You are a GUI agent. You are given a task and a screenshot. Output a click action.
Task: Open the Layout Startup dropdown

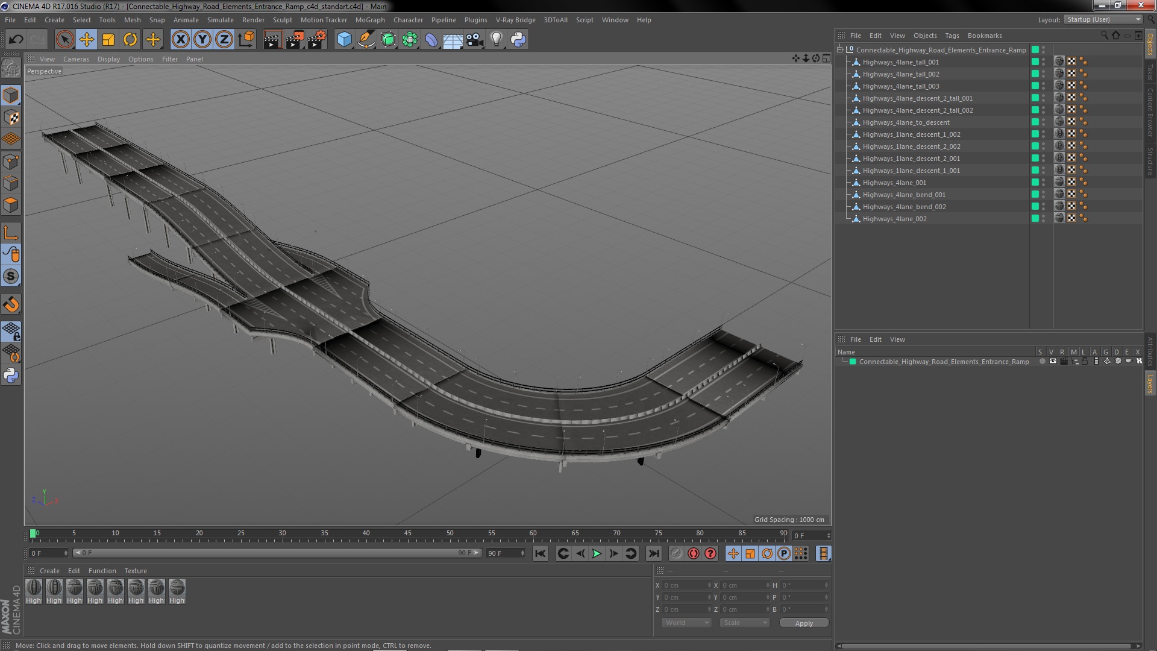[1103, 20]
